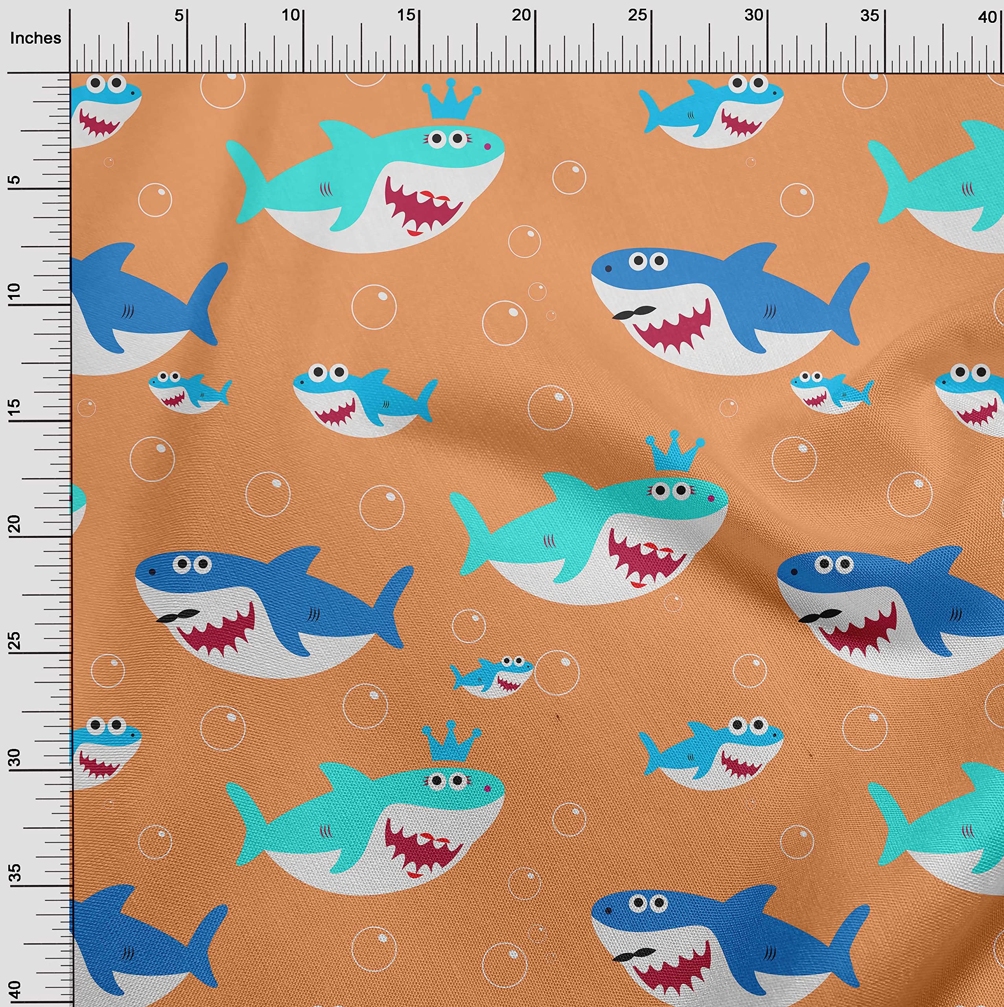The height and width of the screenshot is (1007, 1004).
Task: Click the "35" label on the horizontal ruler
Action: [x=870, y=16]
